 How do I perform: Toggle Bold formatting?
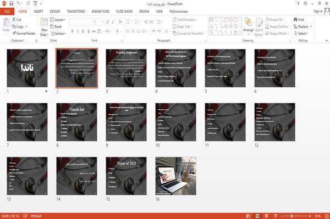click(x=72, y=31)
